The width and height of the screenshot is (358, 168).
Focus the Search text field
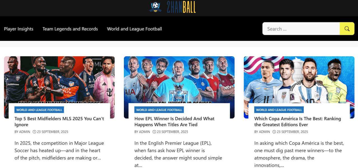(x=301, y=29)
